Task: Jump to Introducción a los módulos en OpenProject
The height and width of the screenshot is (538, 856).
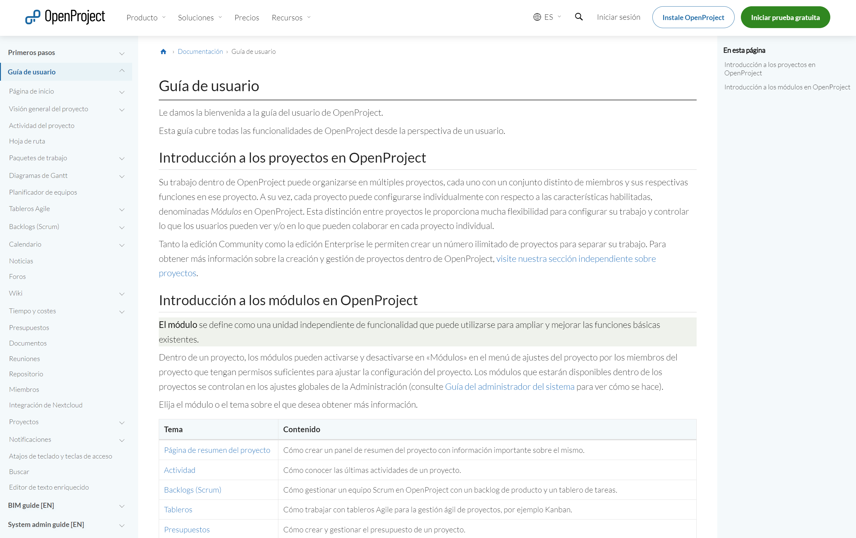Action: click(787, 86)
